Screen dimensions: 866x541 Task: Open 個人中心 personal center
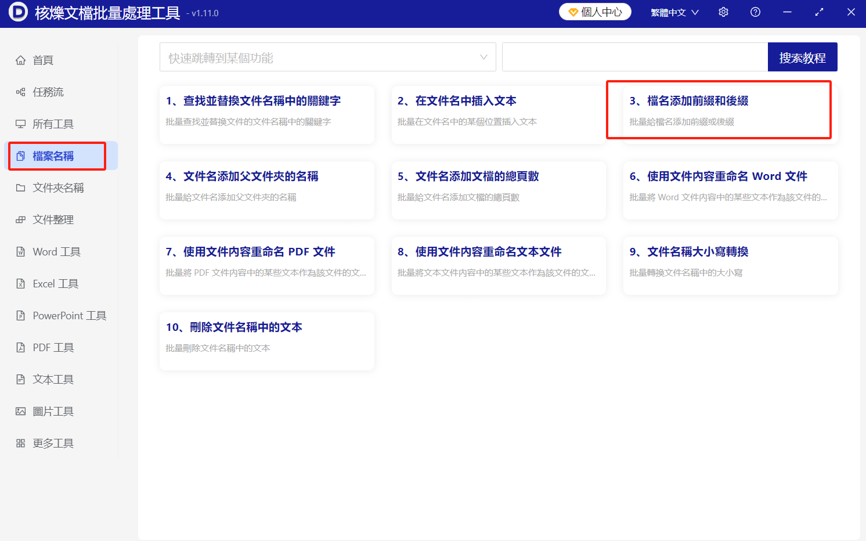(595, 11)
